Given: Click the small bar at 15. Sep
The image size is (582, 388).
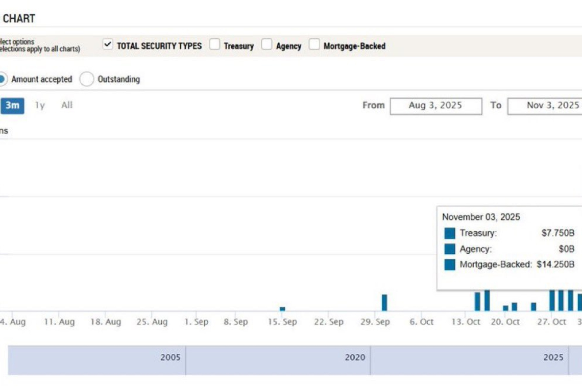Looking at the screenshot, I should click(x=282, y=309).
